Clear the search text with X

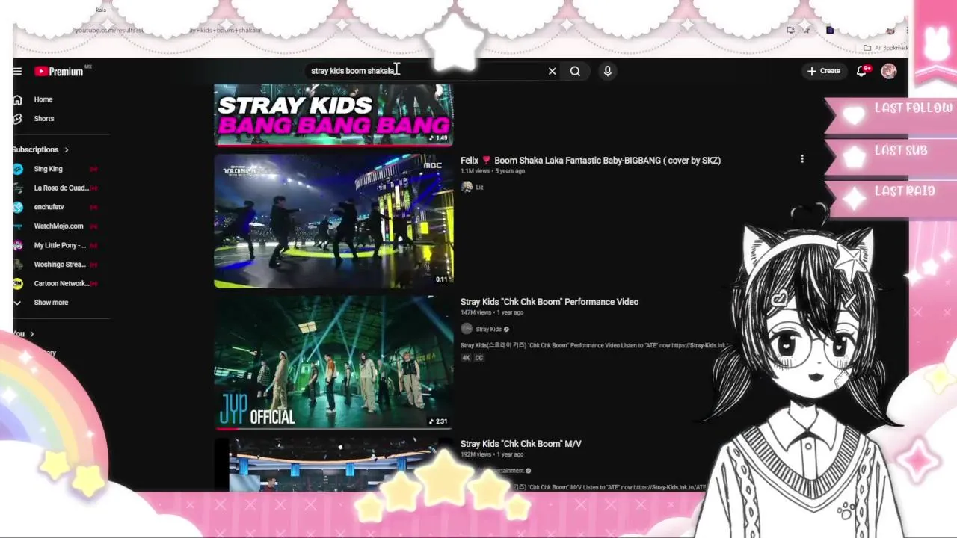tap(553, 71)
